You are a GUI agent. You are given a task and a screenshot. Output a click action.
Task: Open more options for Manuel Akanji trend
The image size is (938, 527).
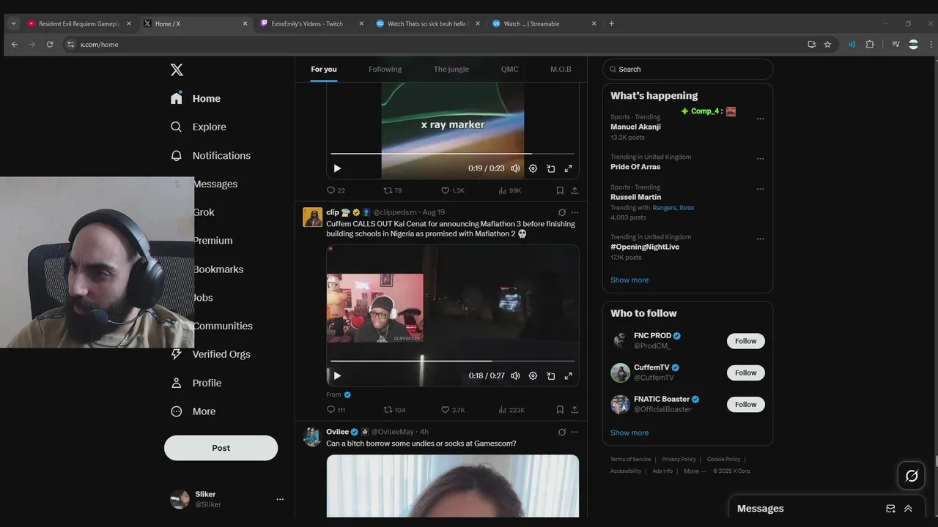(760, 119)
